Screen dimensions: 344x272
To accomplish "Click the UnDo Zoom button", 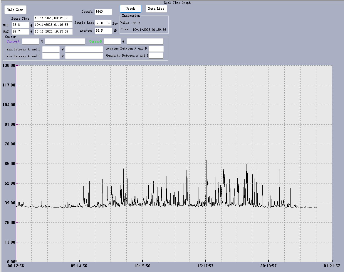I will (15, 10).
